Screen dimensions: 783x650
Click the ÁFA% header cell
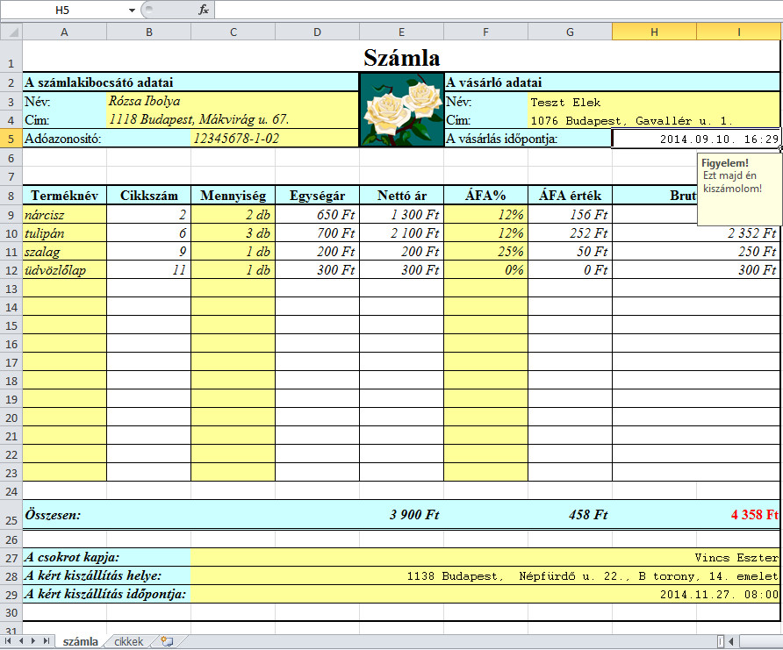coord(486,195)
